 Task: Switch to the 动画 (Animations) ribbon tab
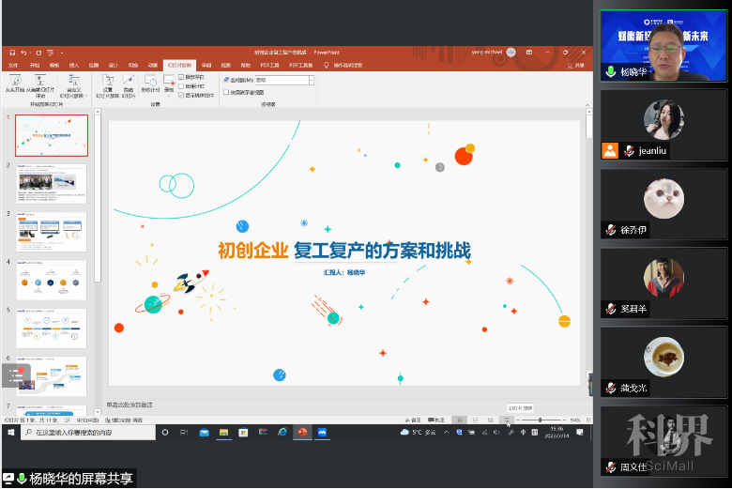[153, 66]
